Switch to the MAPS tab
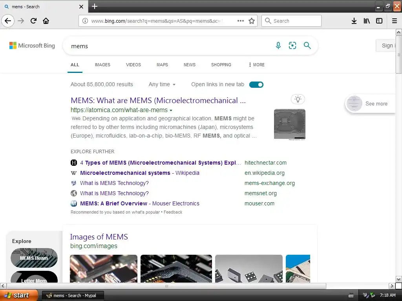 coord(162,65)
